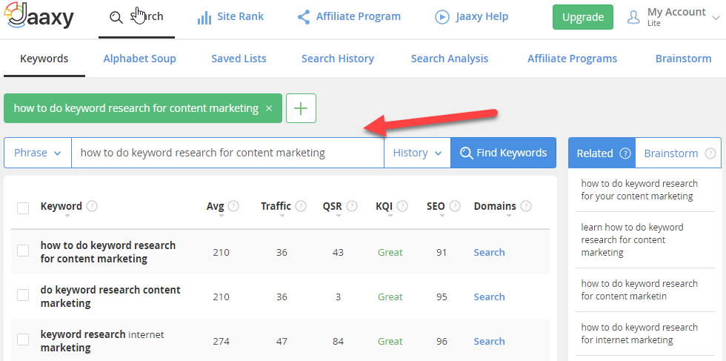Click the Jaaxy Help play icon

(442, 17)
